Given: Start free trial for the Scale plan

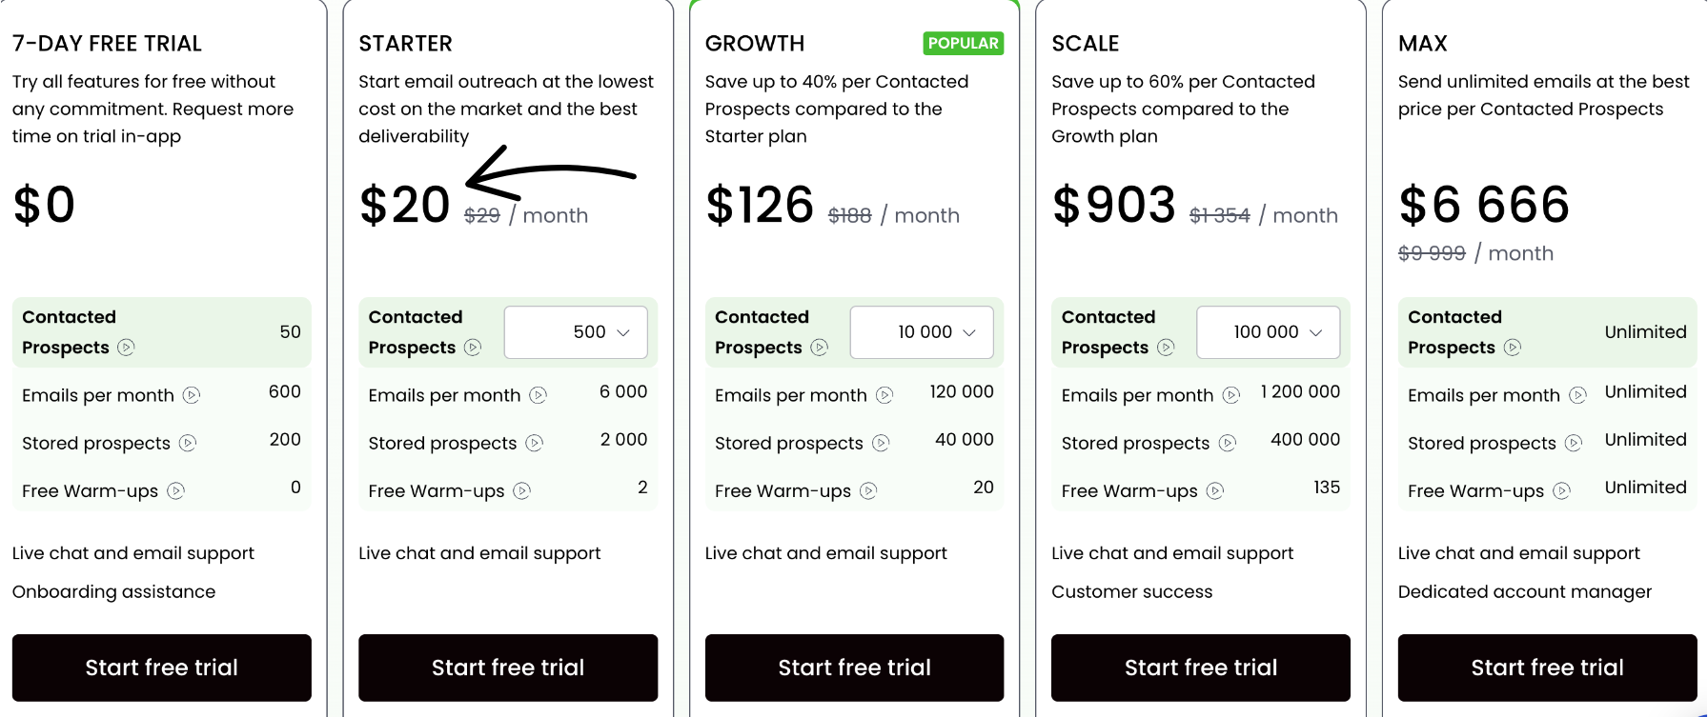Looking at the screenshot, I should (x=1201, y=667).
